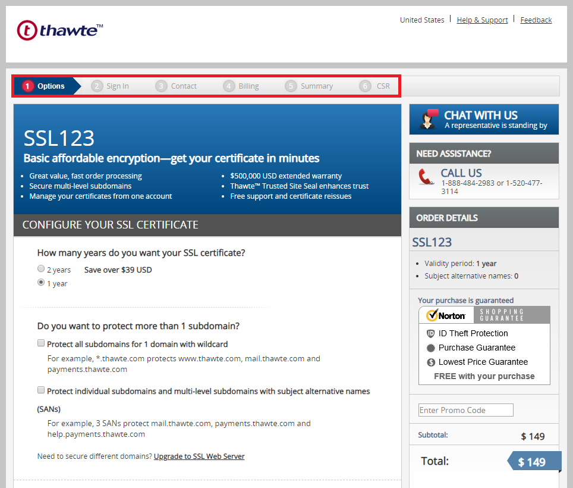This screenshot has height=488, width=573.
Task: Click Subject alternative names: 0 line
Action: tap(471, 276)
